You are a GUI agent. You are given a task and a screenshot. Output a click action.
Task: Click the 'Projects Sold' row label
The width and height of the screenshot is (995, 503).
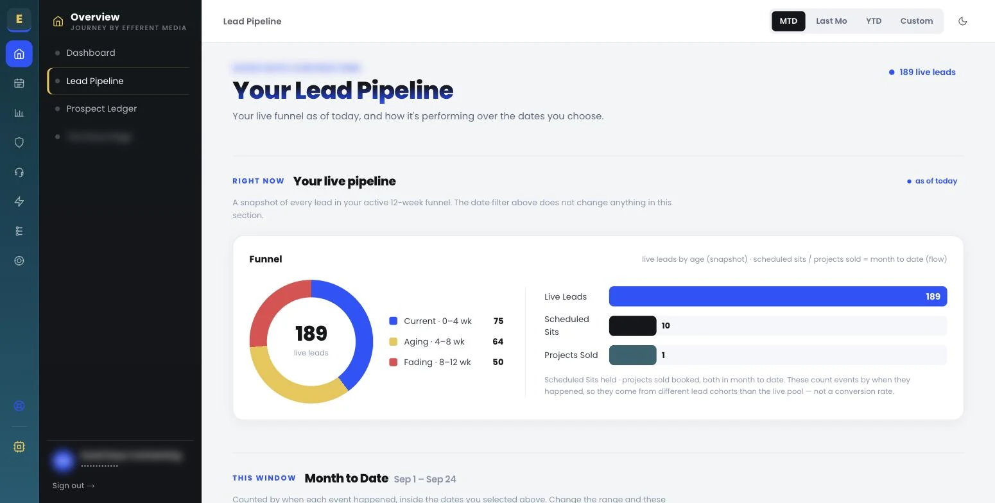pos(571,355)
